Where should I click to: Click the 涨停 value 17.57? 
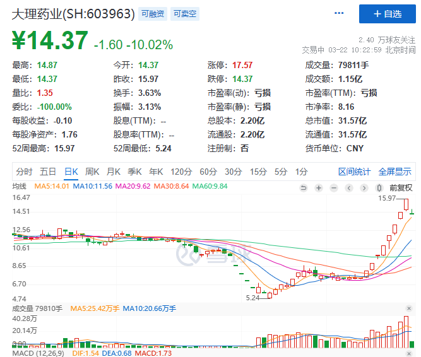(x=242, y=65)
